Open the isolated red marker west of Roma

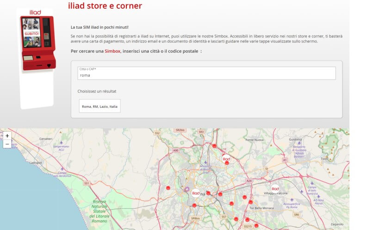point(168,188)
